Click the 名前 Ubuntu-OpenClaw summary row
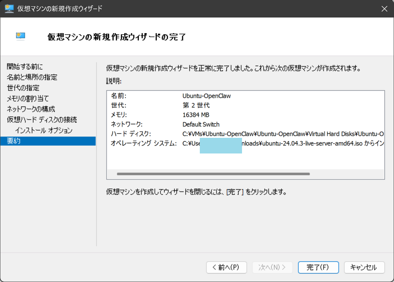The image size is (394, 282). coord(207,96)
